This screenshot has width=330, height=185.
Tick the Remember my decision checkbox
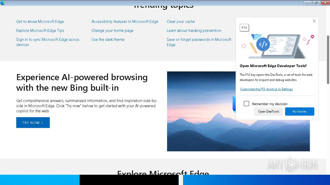click(x=246, y=104)
